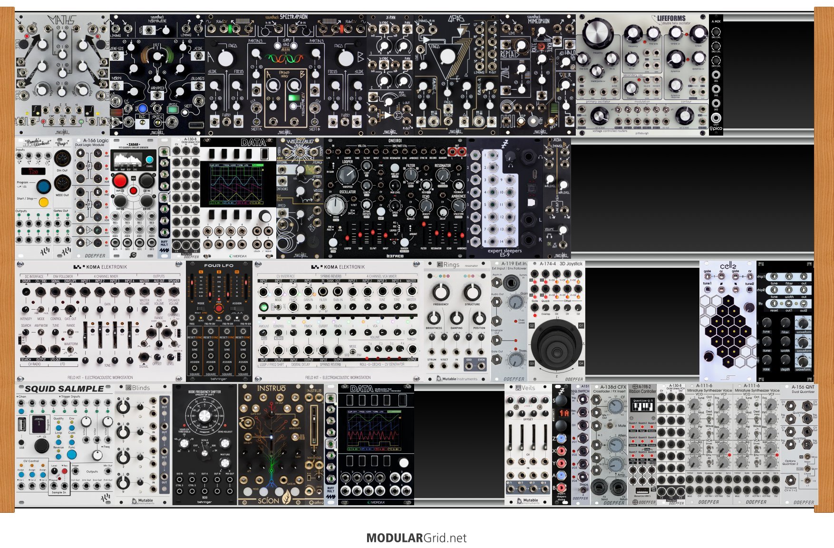This screenshot has width=834, height=548.
Task: Click the 'A-119 Ext.In.' module title
Action: coord(514,264)
